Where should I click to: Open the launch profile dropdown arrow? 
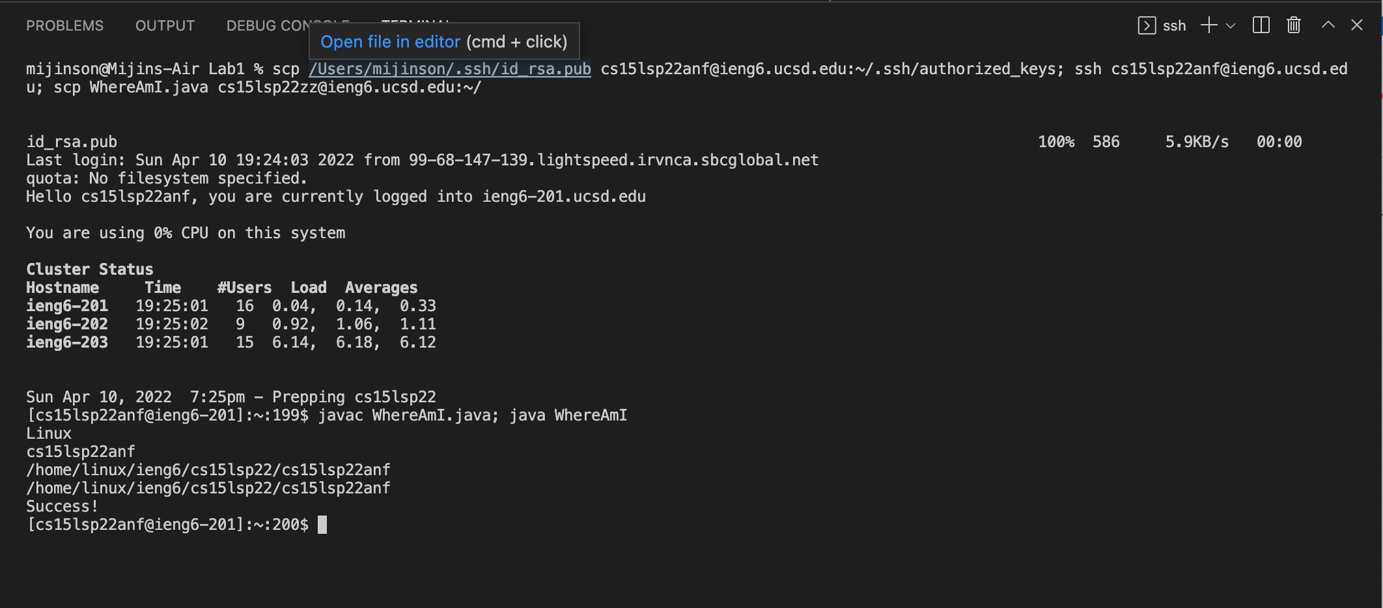[1231, 26]
